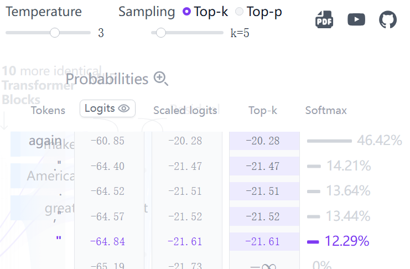Click the Scaled logits column header
Viewport: 410px width, 269px height.
pos(185,111)
